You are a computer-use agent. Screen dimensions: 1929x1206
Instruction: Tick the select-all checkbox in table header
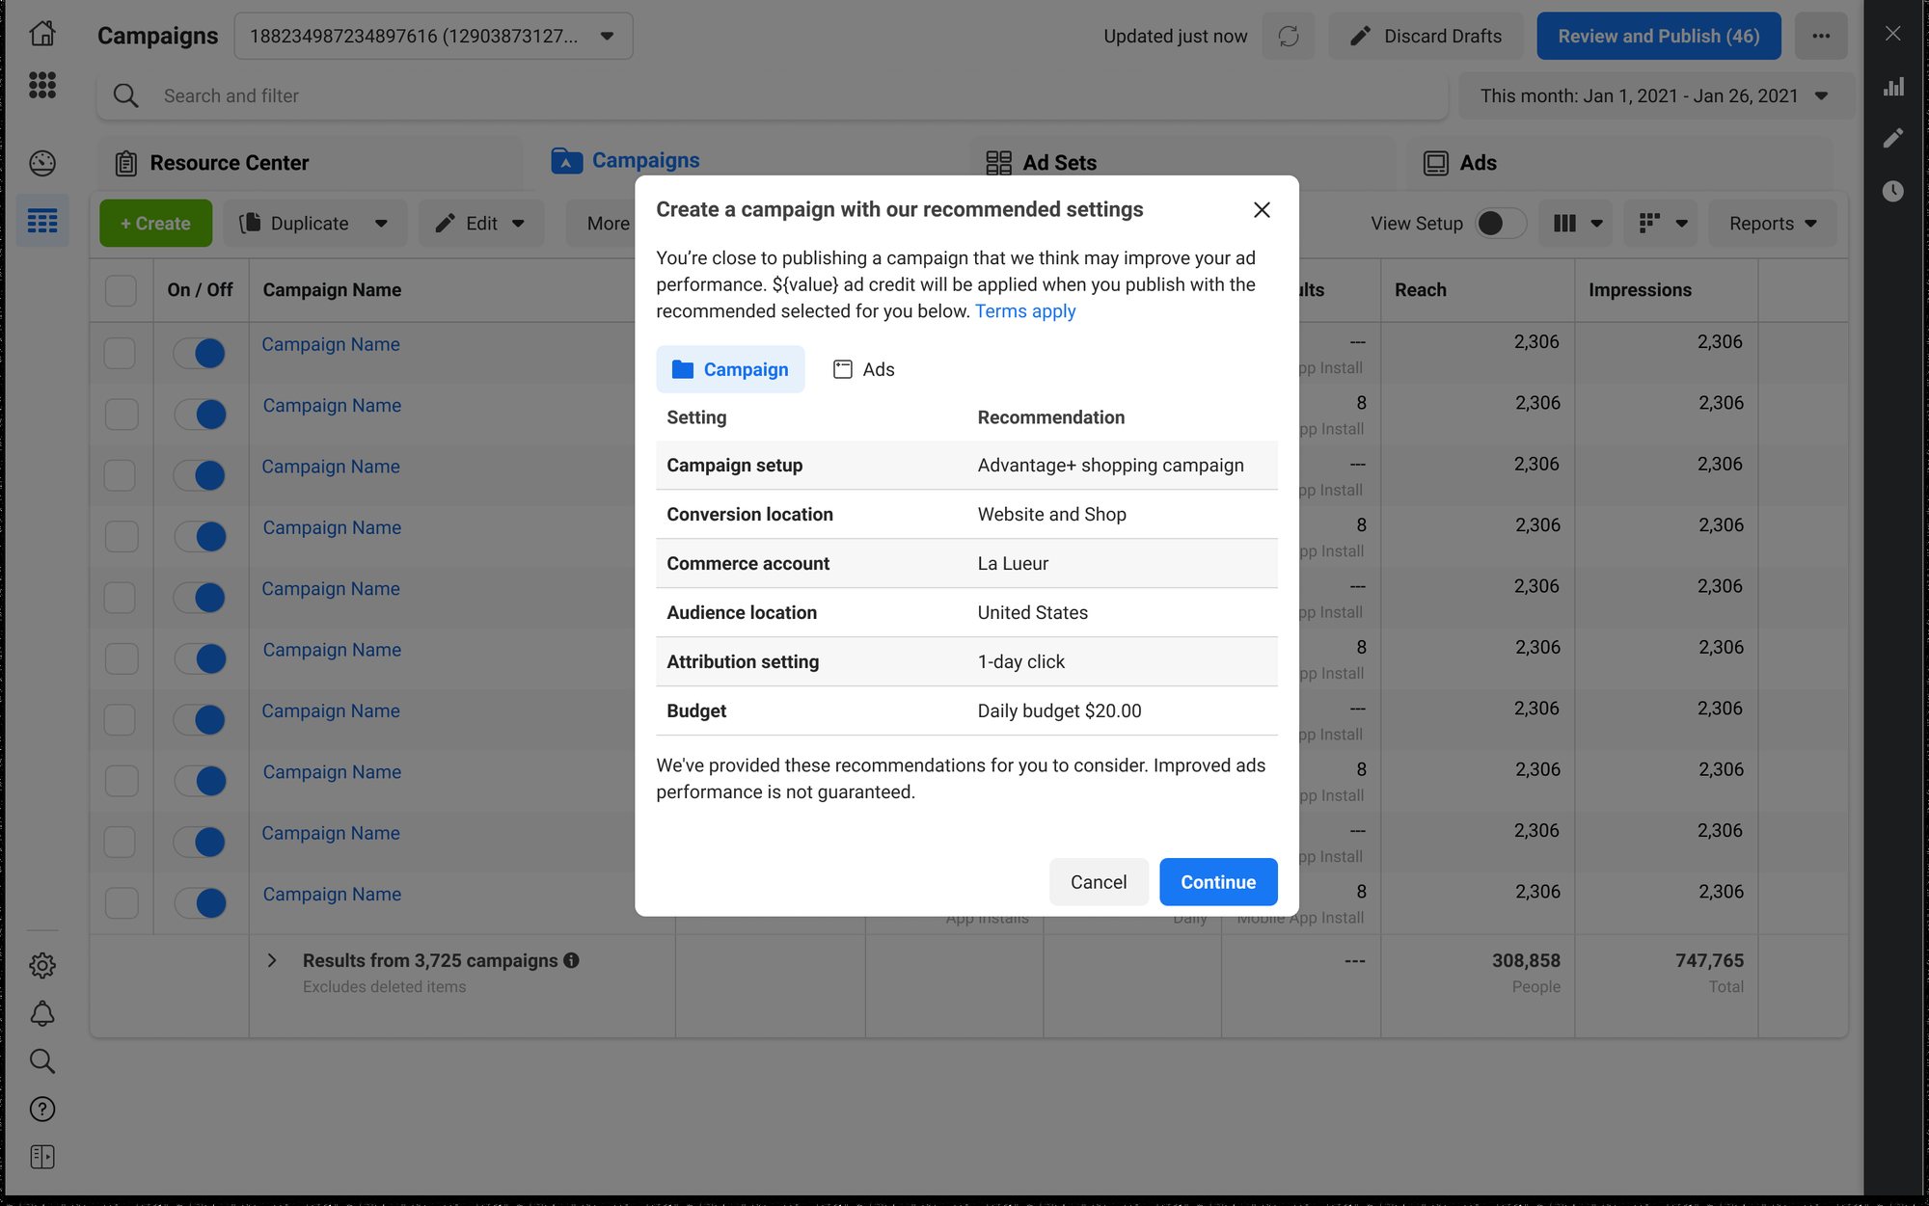[121, 290]
